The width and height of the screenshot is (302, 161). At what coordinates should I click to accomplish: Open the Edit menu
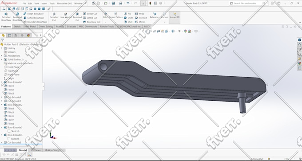pyautogui.click(x=30, y=4)
